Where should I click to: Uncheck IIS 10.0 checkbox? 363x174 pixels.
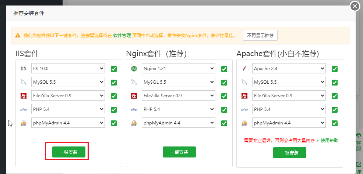point(114,69)
